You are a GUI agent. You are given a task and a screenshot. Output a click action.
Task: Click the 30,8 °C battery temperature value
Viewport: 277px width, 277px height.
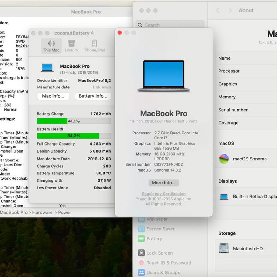pos(104,173)
